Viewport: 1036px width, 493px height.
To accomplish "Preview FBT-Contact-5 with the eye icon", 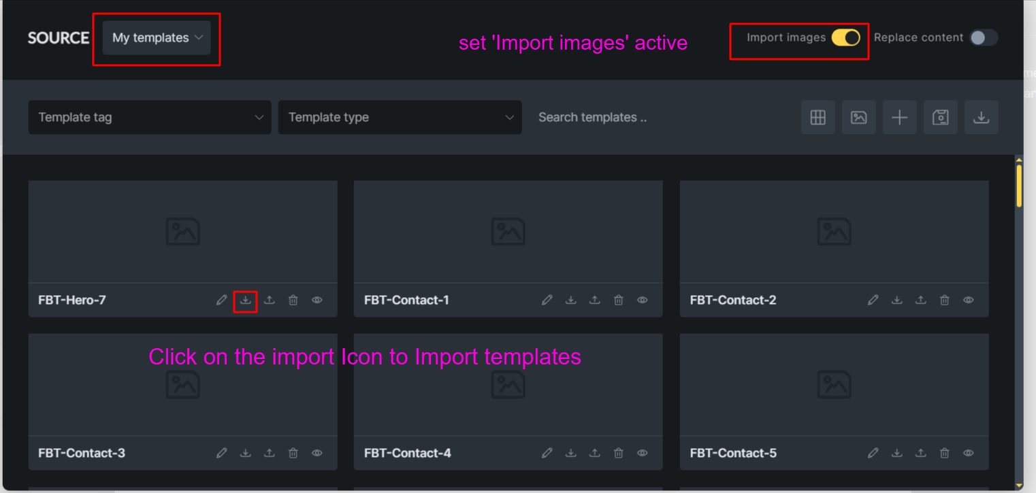I will pos(968,453).
